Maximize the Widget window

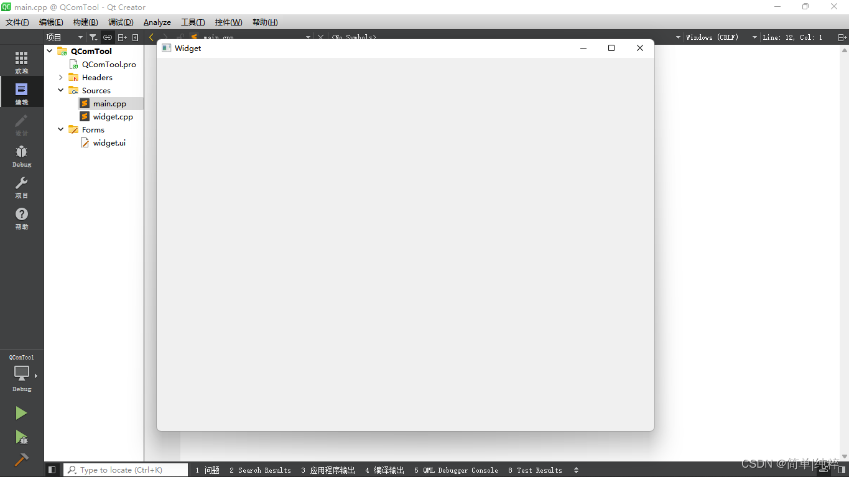[x=611, y=48]
